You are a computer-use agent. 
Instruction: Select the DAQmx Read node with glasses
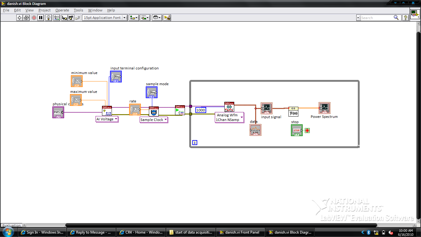(x=229, y=107)
